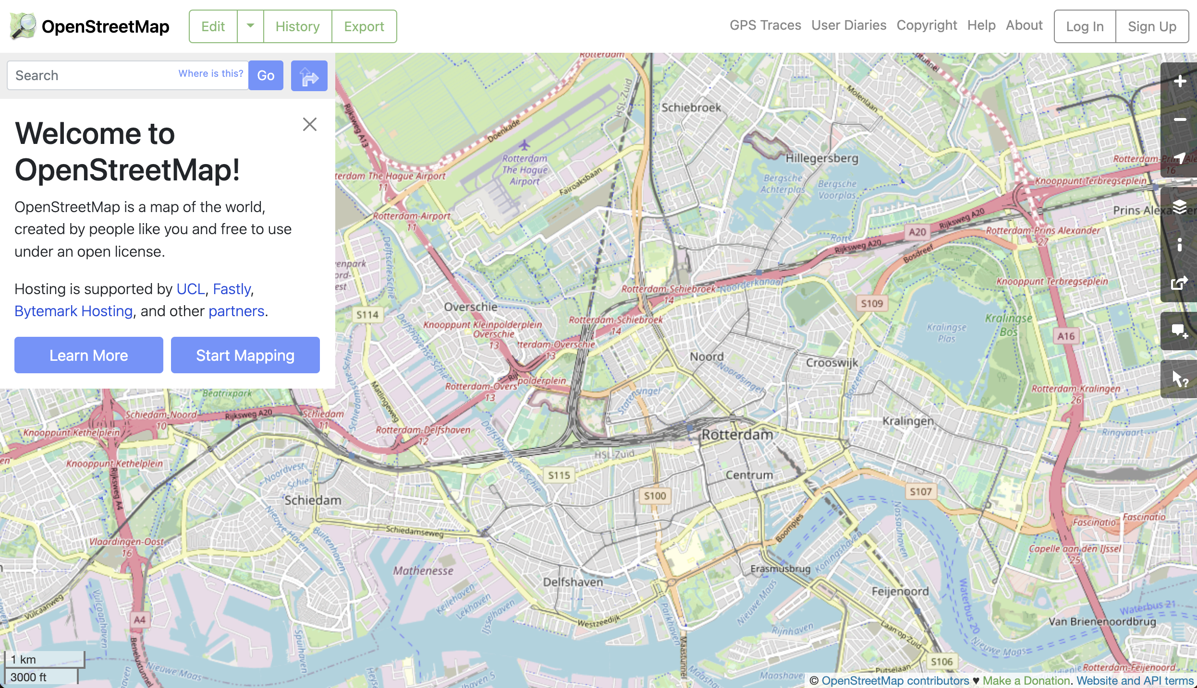Show my location on the map
1197x688 pixels.
pos(1180,158)
